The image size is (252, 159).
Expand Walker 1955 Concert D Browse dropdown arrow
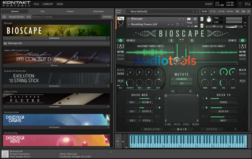(108, 65)
